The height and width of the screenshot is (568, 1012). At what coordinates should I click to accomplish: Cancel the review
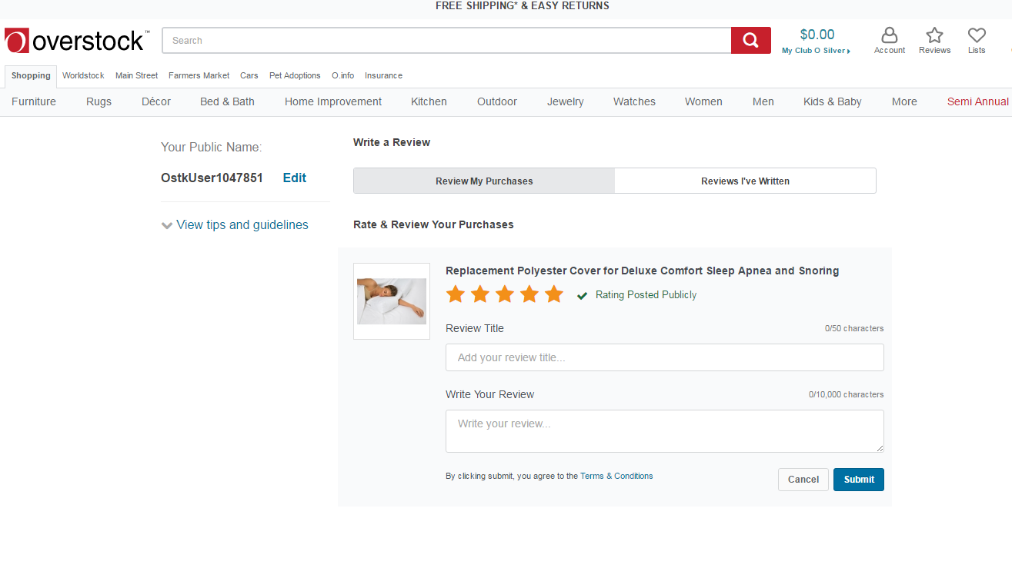tap(803, 480)
